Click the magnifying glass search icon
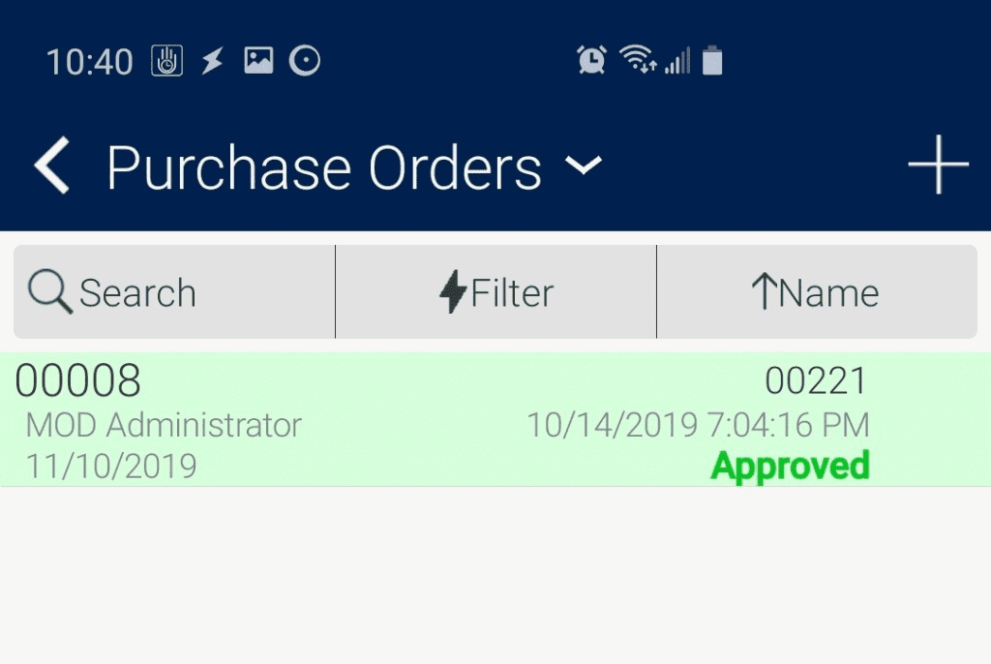 tap(50, 292)
